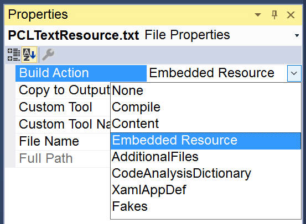Viewport: 306px width, 224px height.
Task: Pin the Properties panel (auto hide)
Action: (x=274, y=15)
